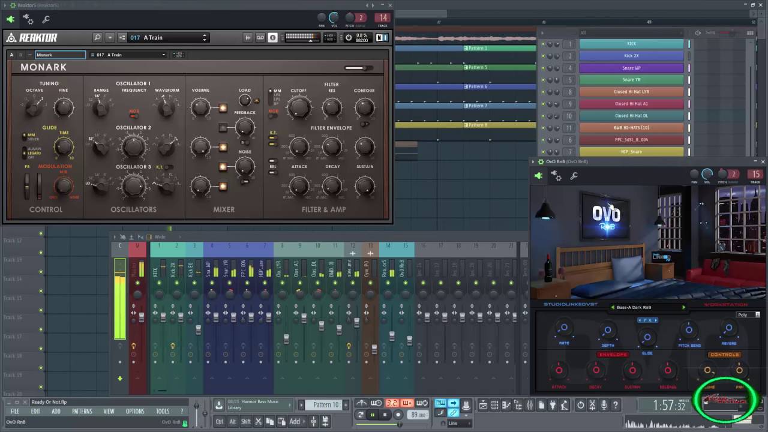Open the ADD menu

click(x=56, y=412)
